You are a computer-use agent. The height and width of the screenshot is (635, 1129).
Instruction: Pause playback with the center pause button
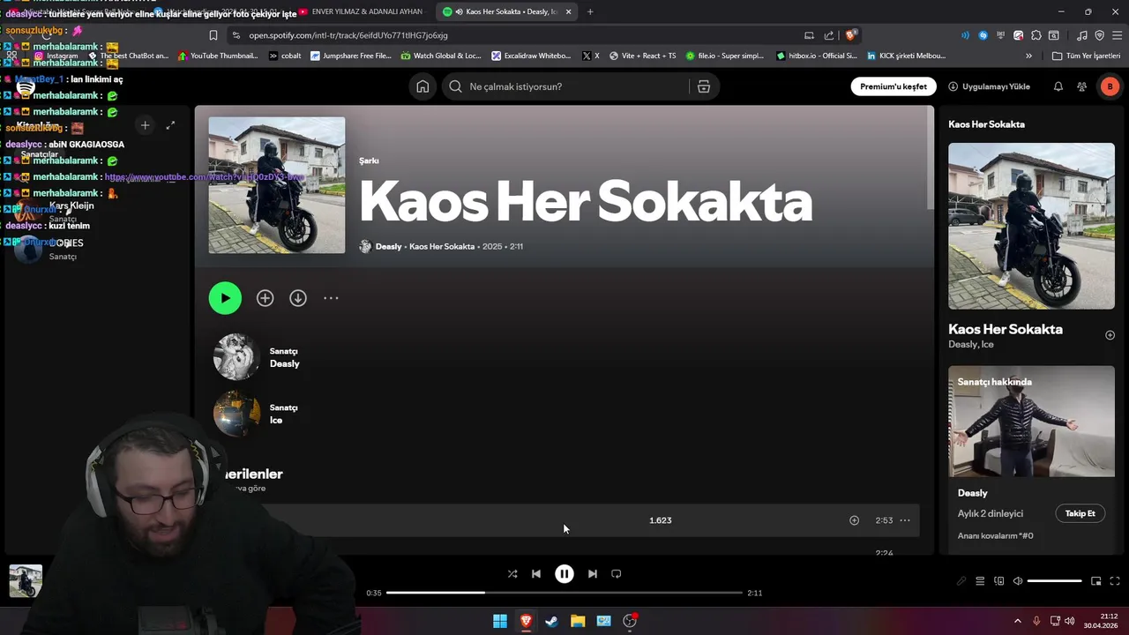[564, 573]
